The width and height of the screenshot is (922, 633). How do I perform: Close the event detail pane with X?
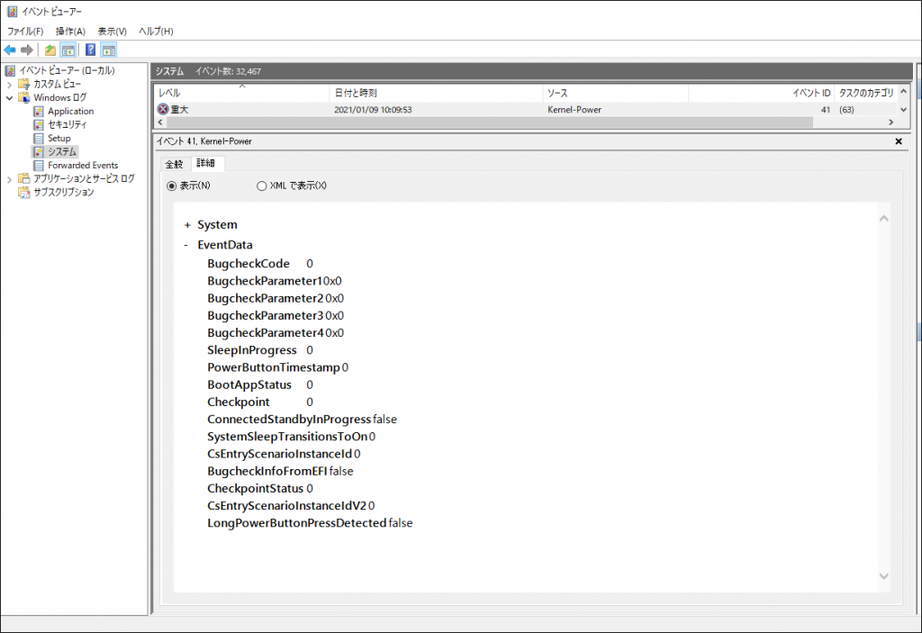click(x=899, y=141)
